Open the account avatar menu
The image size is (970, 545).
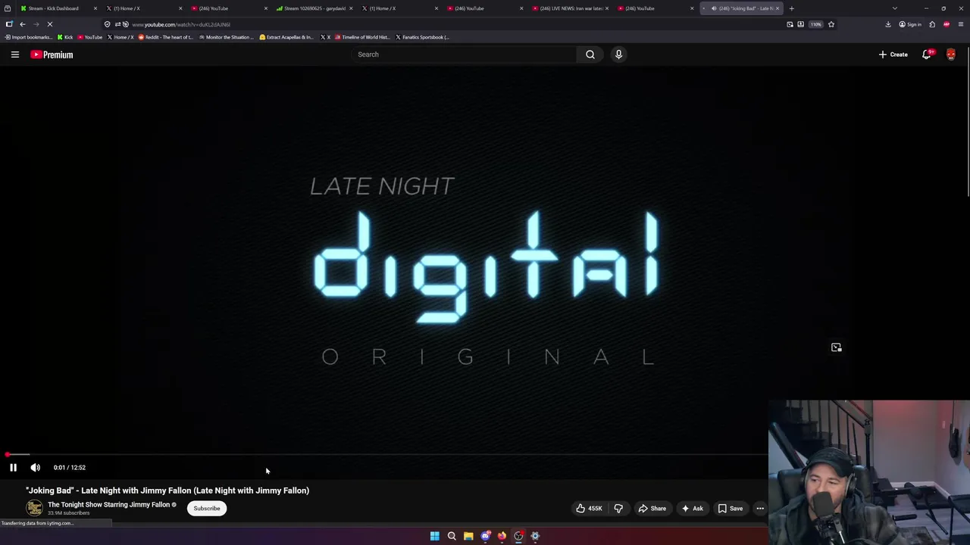[x=951, y=54]
